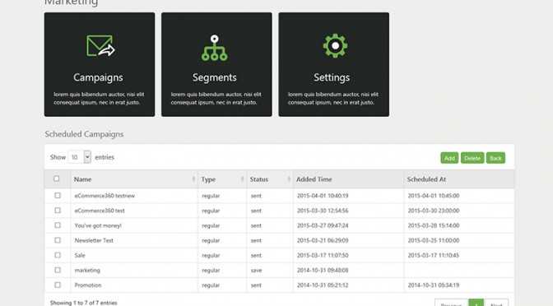This screenshot has width=553, height=306.
Task: Check the marketing row checkbox
Action: coord(58,270)
